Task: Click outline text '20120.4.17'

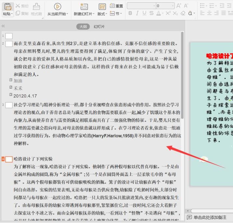Action: [x=25, y=96]
